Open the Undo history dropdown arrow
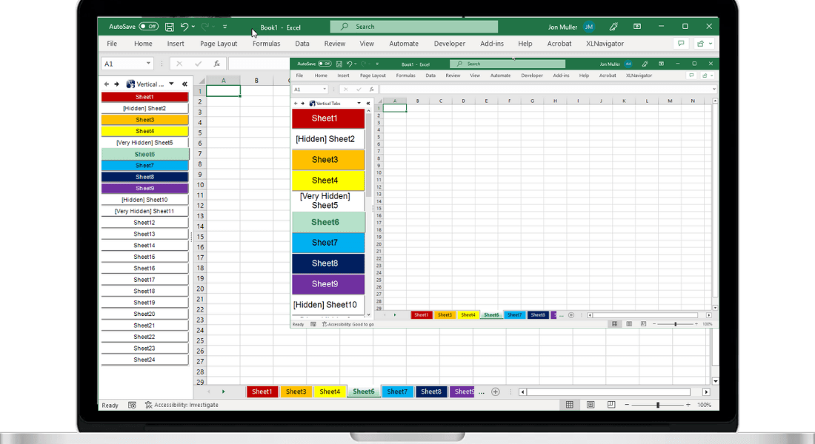The image size is (815, 444). [193, 26]
